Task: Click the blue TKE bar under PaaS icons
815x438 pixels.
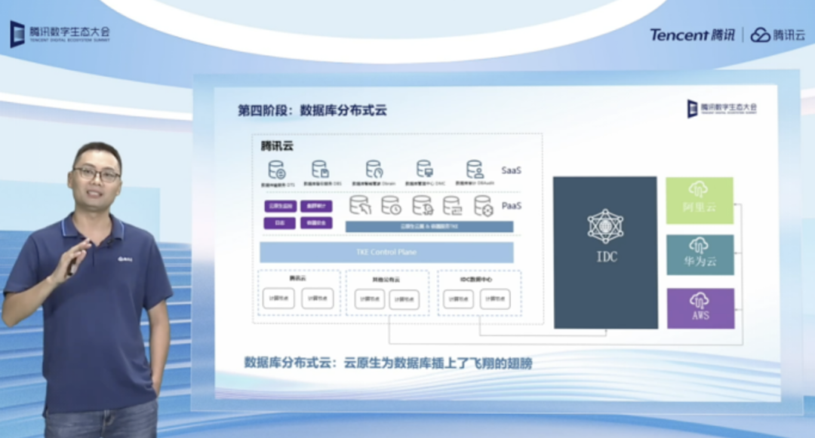Action: click(429, 227)
